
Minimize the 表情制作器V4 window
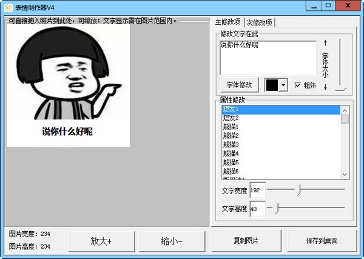tap(314, 5)
